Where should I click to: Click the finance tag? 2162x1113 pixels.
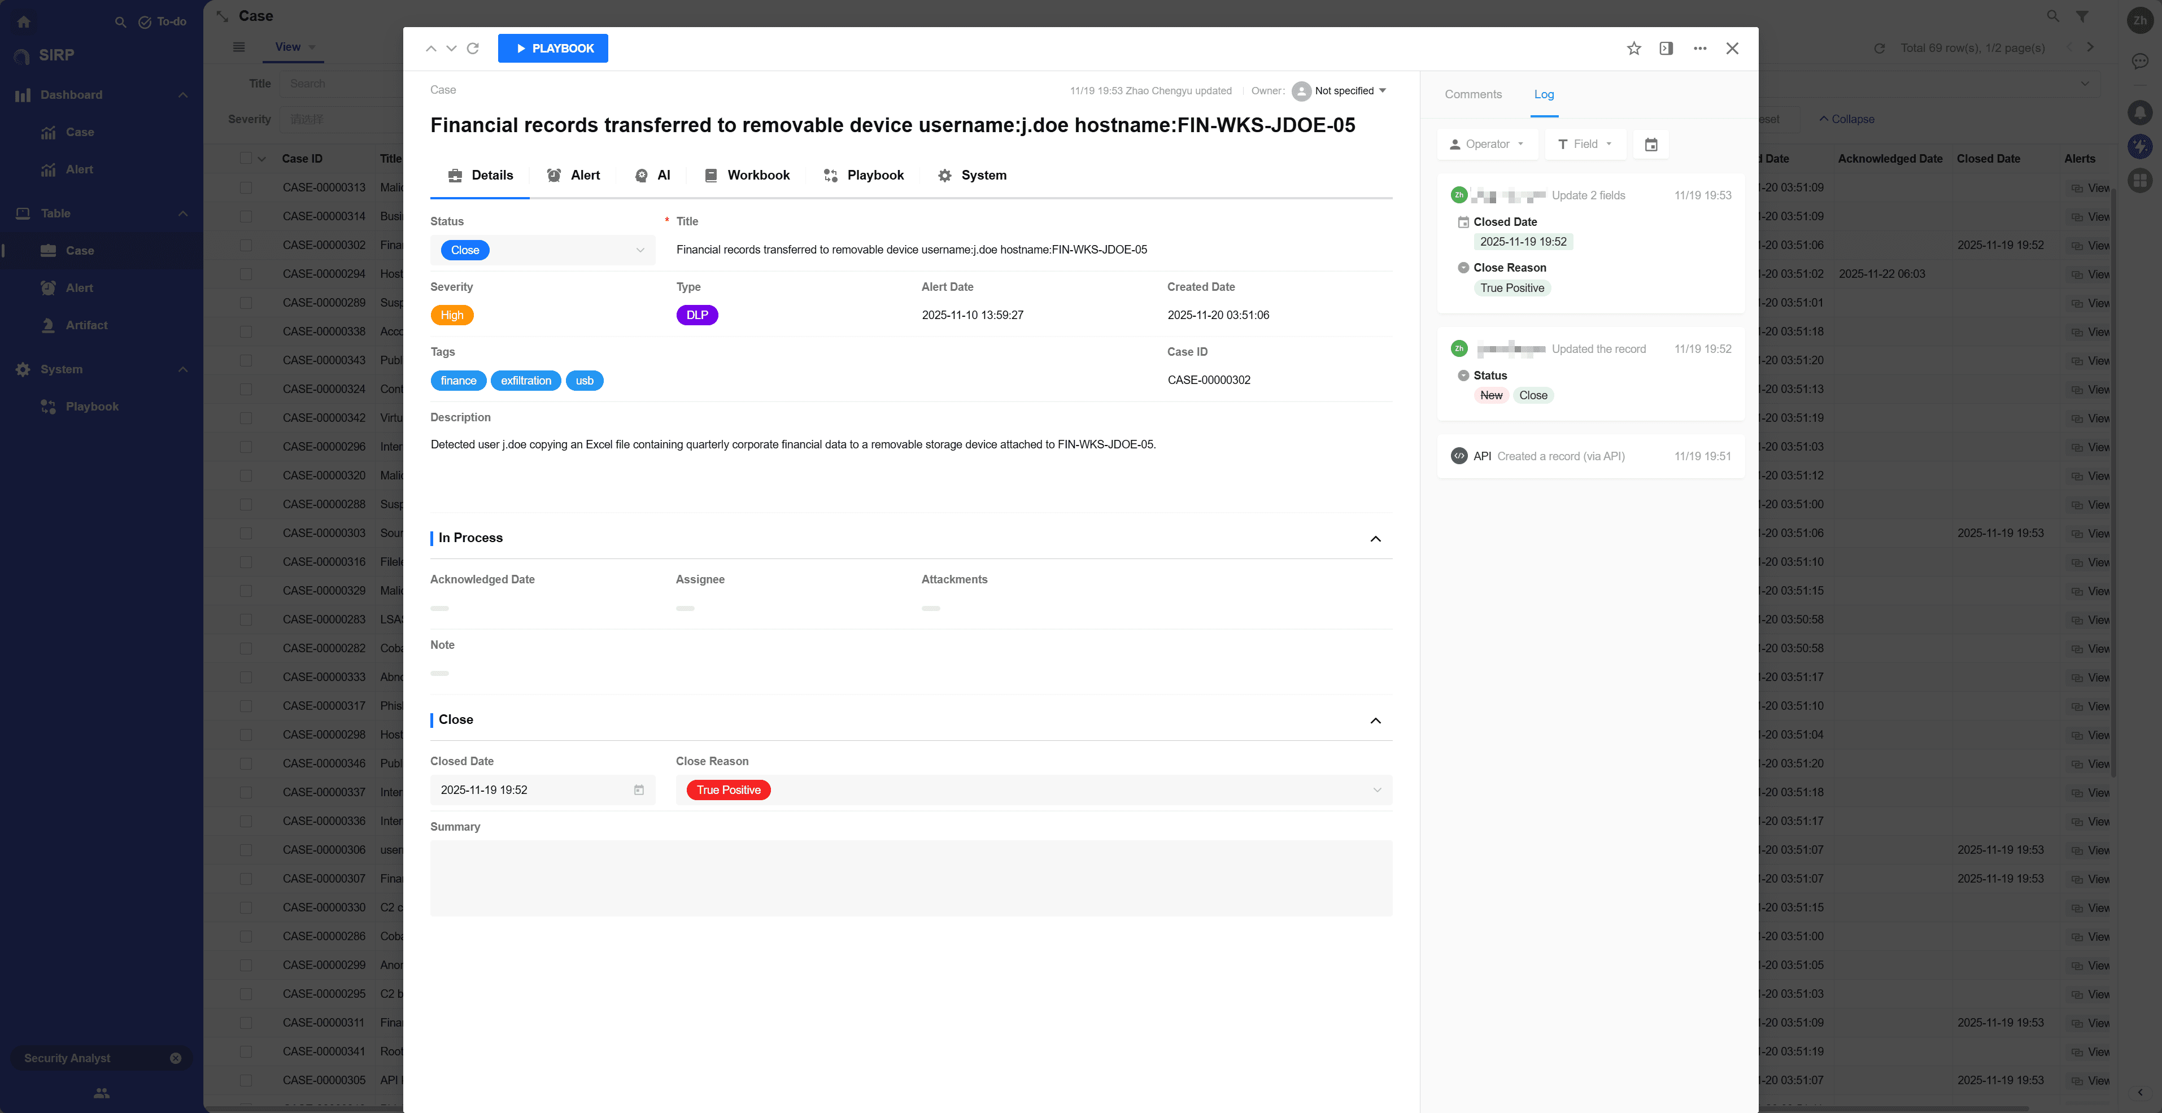click(x=458, y=380)
